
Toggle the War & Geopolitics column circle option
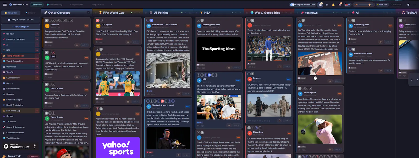286,13
